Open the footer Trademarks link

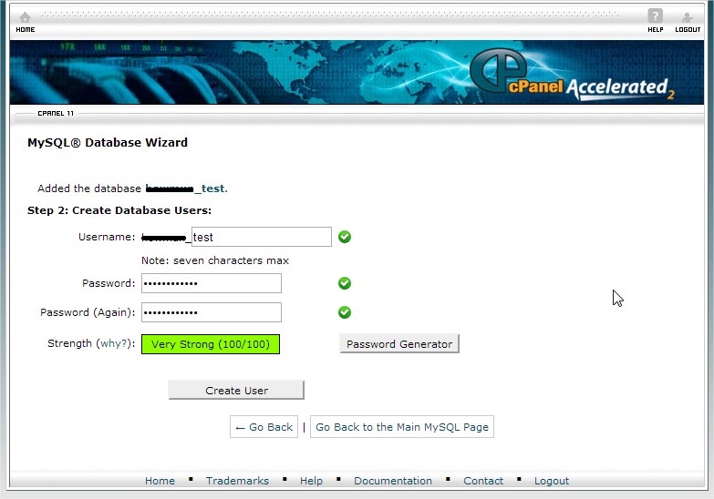237,481
